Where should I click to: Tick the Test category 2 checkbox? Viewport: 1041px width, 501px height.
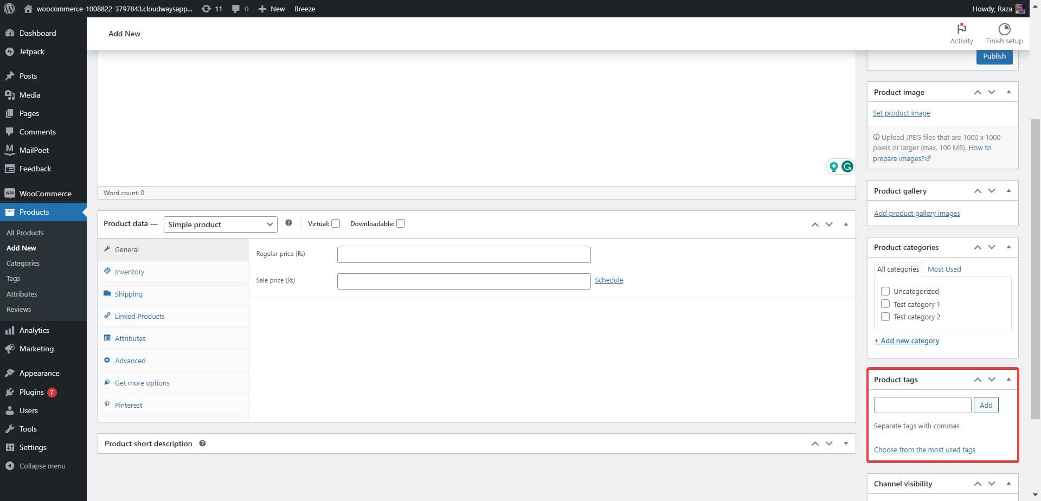pyautogui.click(x=885, y=317)
